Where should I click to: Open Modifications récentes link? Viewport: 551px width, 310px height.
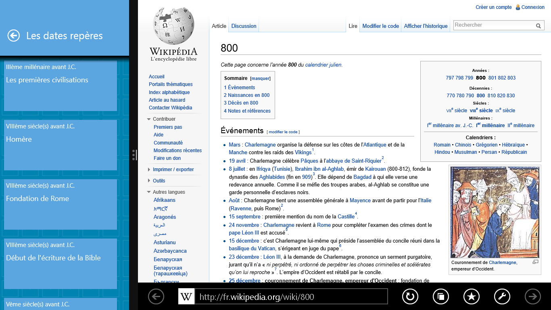(177, 151)
